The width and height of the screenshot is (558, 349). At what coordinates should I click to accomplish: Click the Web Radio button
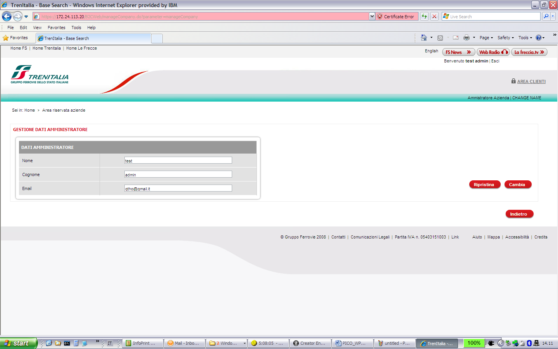click(x=493, y=52)
